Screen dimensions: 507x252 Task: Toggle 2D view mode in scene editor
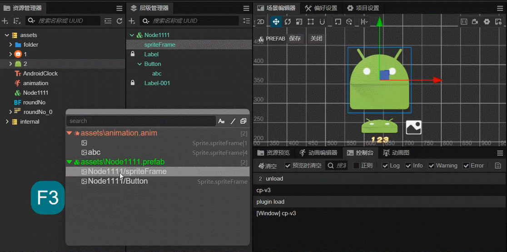pyautogui.click(x=261, y=22)
